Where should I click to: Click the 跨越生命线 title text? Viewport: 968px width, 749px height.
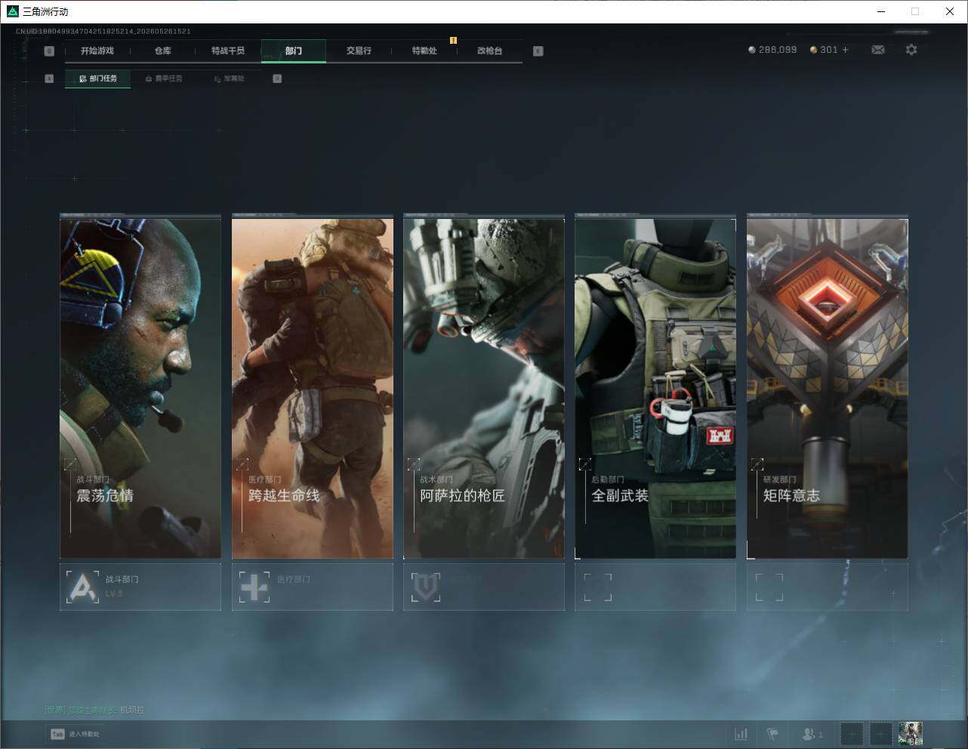[x=284, y=496]
